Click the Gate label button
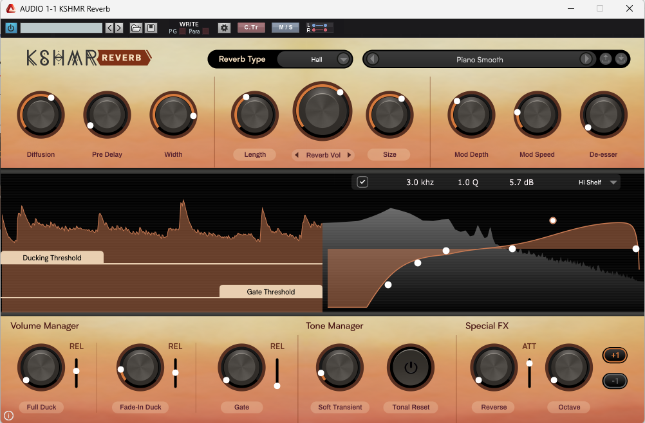 click(x=241, y=407)
